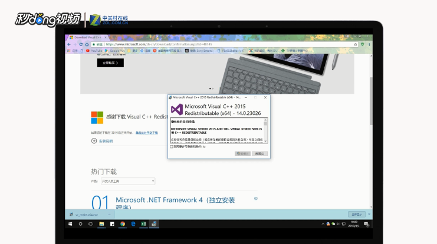
Task: Open Excel from the taskbar
Action: tap(143, 224)
